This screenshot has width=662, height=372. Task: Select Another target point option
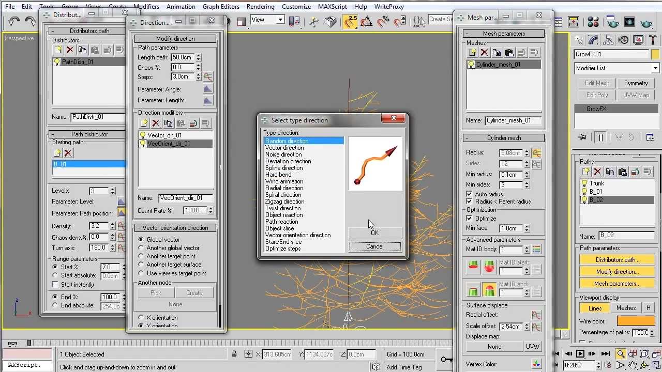141,256
